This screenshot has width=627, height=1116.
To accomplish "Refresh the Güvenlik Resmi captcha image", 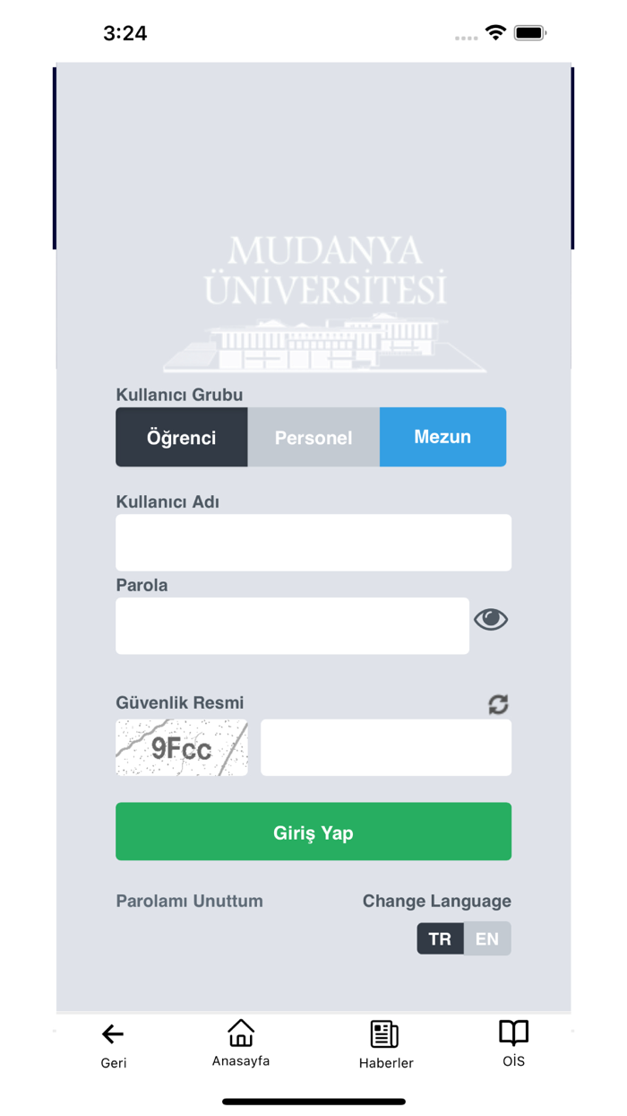I will (x=499, y=704).
